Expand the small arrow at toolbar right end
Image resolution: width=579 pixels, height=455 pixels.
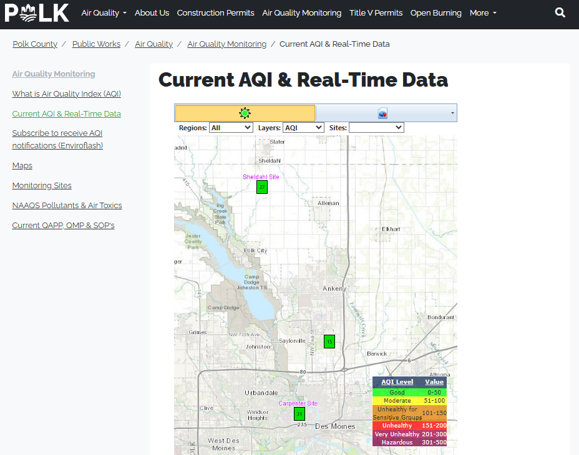point(452,113)
